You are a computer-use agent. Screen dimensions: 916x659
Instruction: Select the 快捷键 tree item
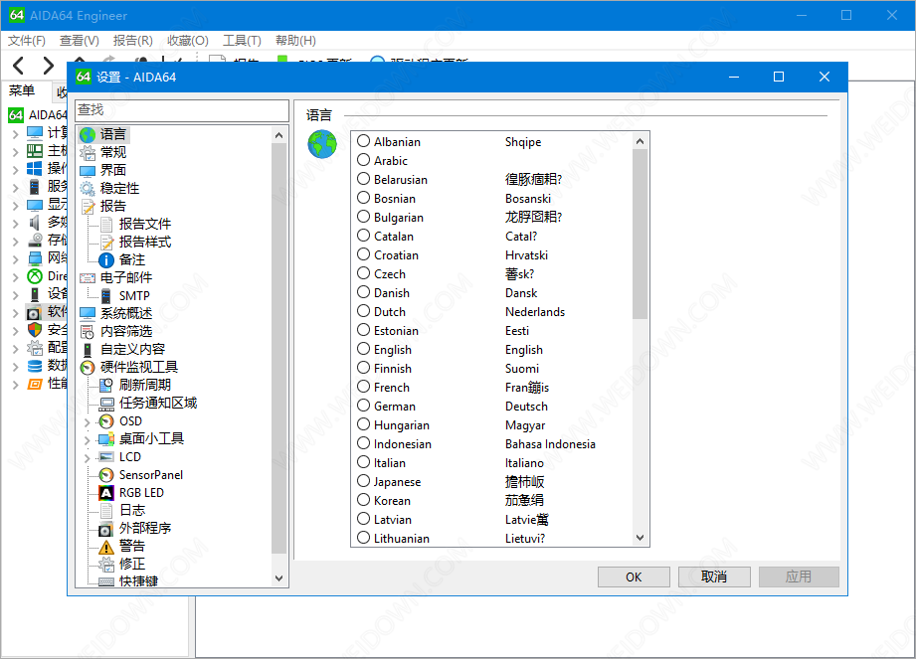click(138, 581)
